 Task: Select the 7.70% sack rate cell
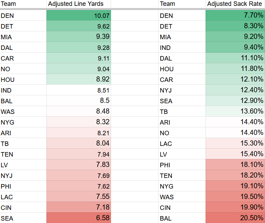coord(235,15)
